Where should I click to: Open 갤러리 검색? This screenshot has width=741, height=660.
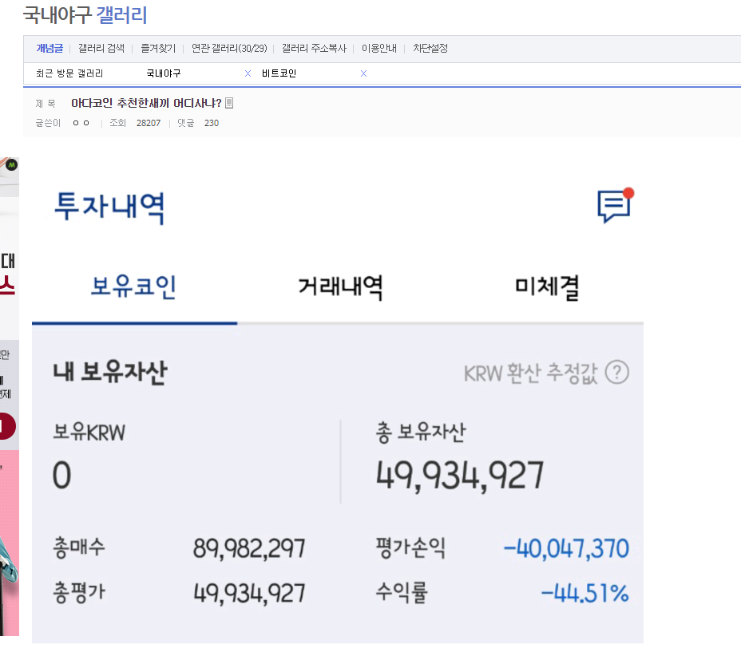(101, 48)
